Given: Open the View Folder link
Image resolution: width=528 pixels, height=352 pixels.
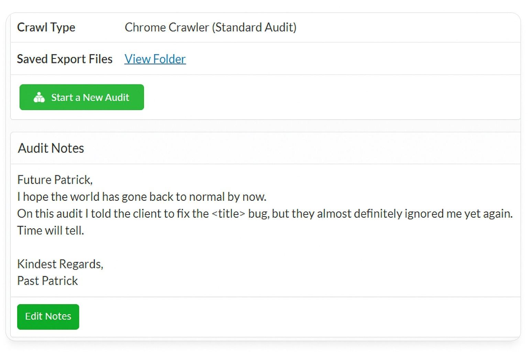Looking at the screenshot, I should pyautogui.click(x=155, y=59).
